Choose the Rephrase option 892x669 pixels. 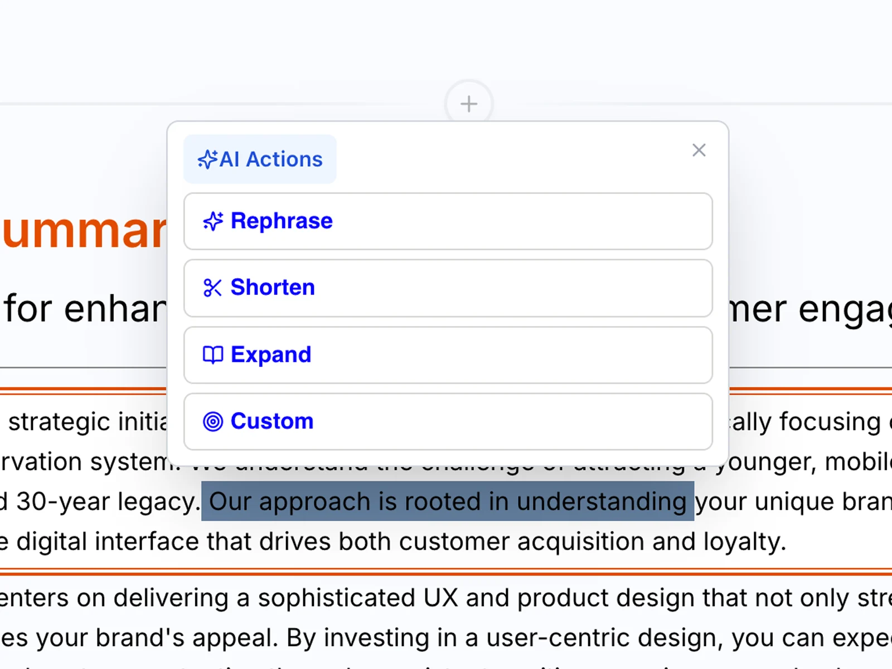point(448,221)
